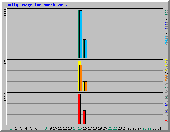Screen dimensions: 170x132
Task: Click green x-axis day label 28
Action: click(x=144, y=128)
